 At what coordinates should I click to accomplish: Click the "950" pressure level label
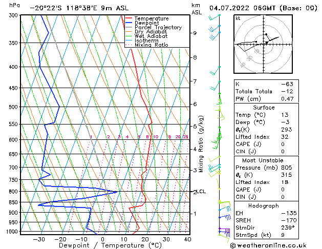coord(14,222)
